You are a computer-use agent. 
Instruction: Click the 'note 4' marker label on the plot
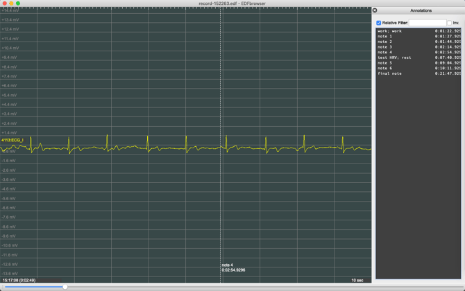click(x=228, y=265)
